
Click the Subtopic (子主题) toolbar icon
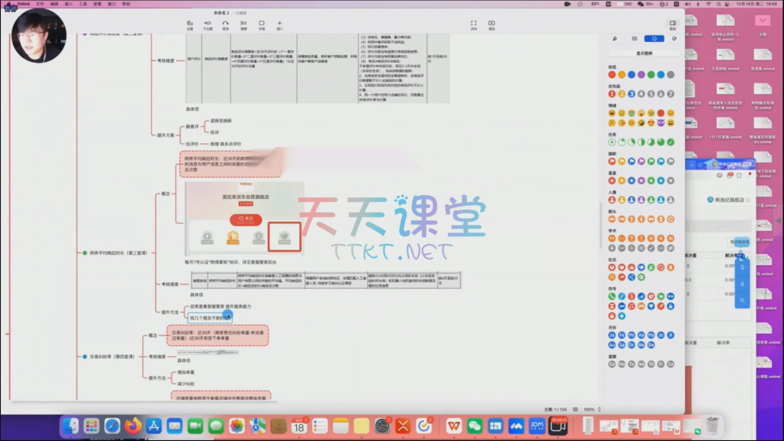pos(207,24)
